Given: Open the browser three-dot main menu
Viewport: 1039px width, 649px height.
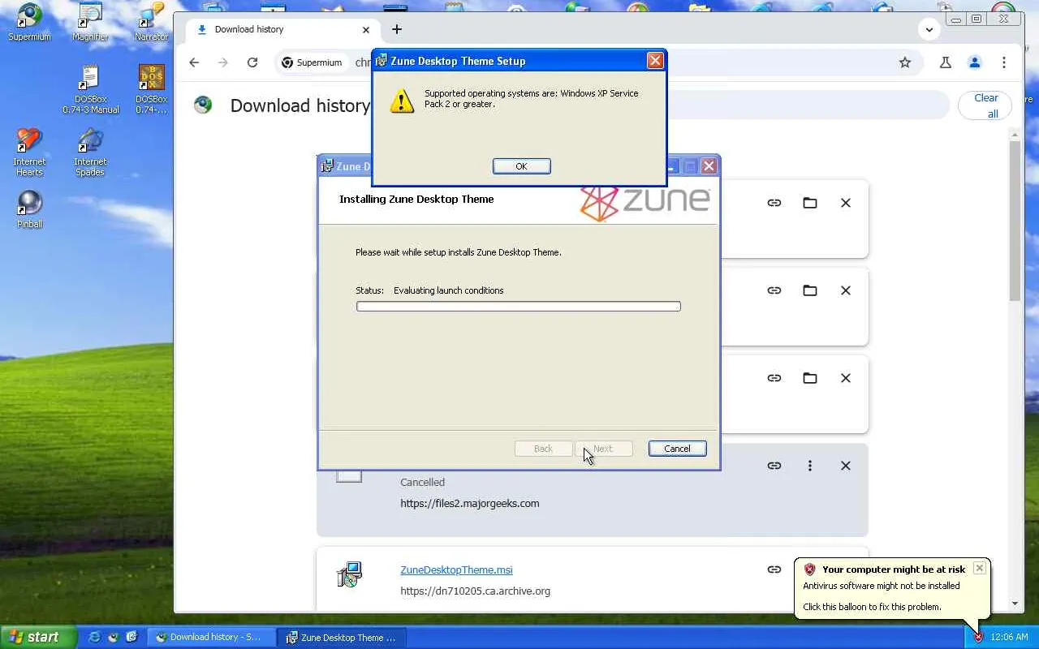Looking at the screenshot, I should pos(1004,62).
